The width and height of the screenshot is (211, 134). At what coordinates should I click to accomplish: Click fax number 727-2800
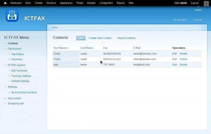109,65
